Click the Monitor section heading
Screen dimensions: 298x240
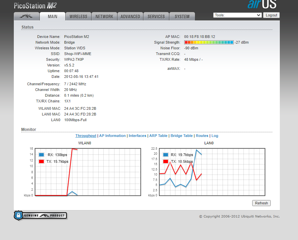(29, 129)
